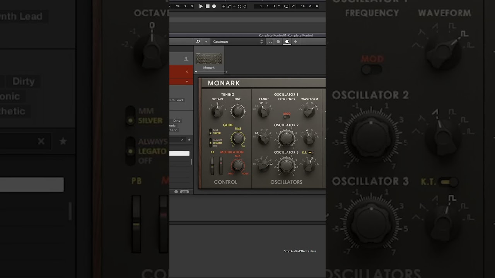Click the x on the red row
Image resolution: width=495 pixels, height=278 pixels.
click(x=187, y=71)
